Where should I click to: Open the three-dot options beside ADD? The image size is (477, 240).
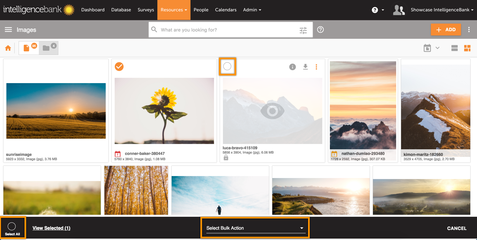[469, 30]
